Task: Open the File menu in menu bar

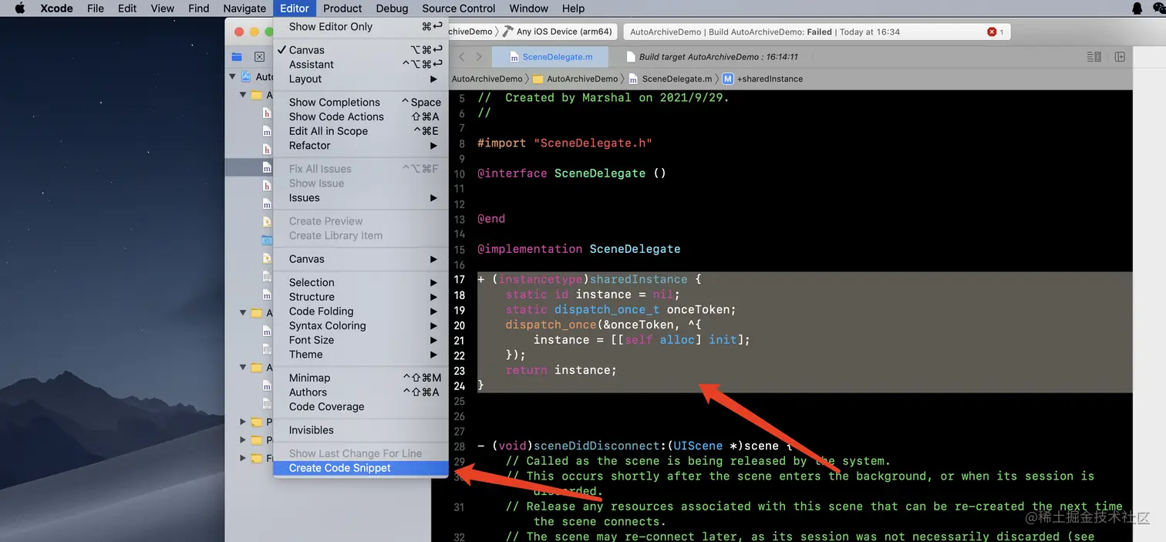Action: pyautogui.click(x=96, y=8)
